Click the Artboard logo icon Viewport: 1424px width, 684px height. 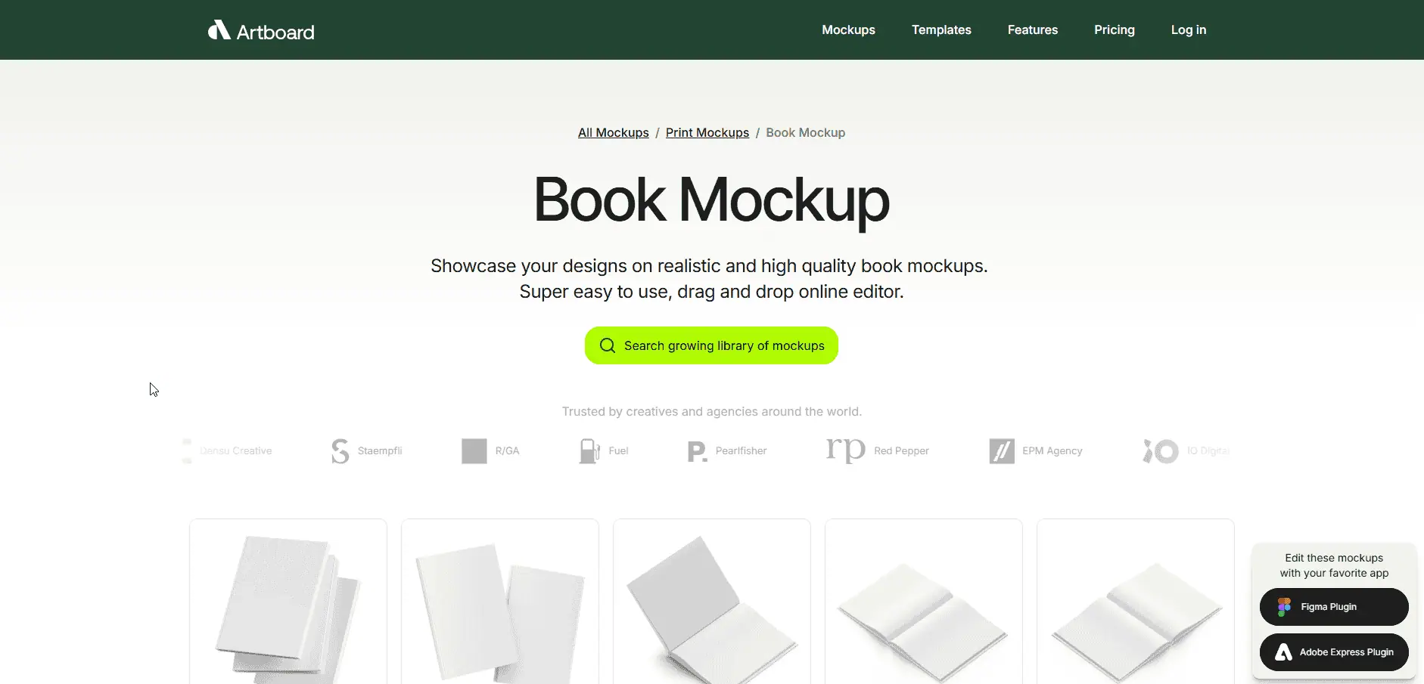pyautogui.click(x=219, y=30)
